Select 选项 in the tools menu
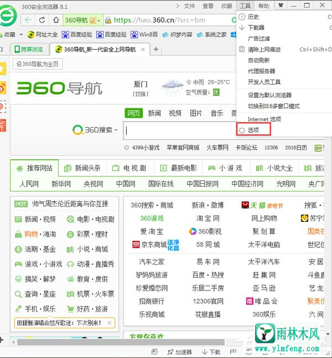 click(x=253, y=130)
